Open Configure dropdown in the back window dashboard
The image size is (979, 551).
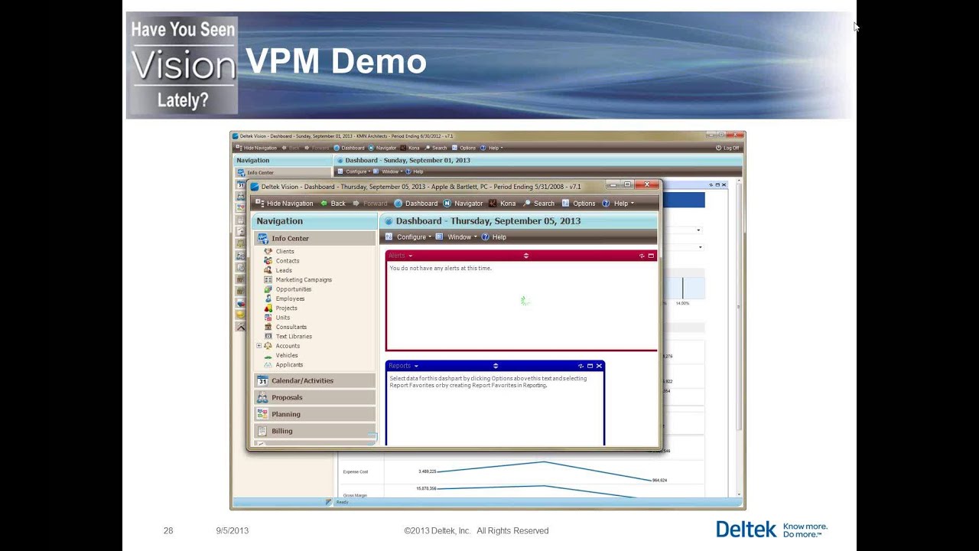point(354,171)
